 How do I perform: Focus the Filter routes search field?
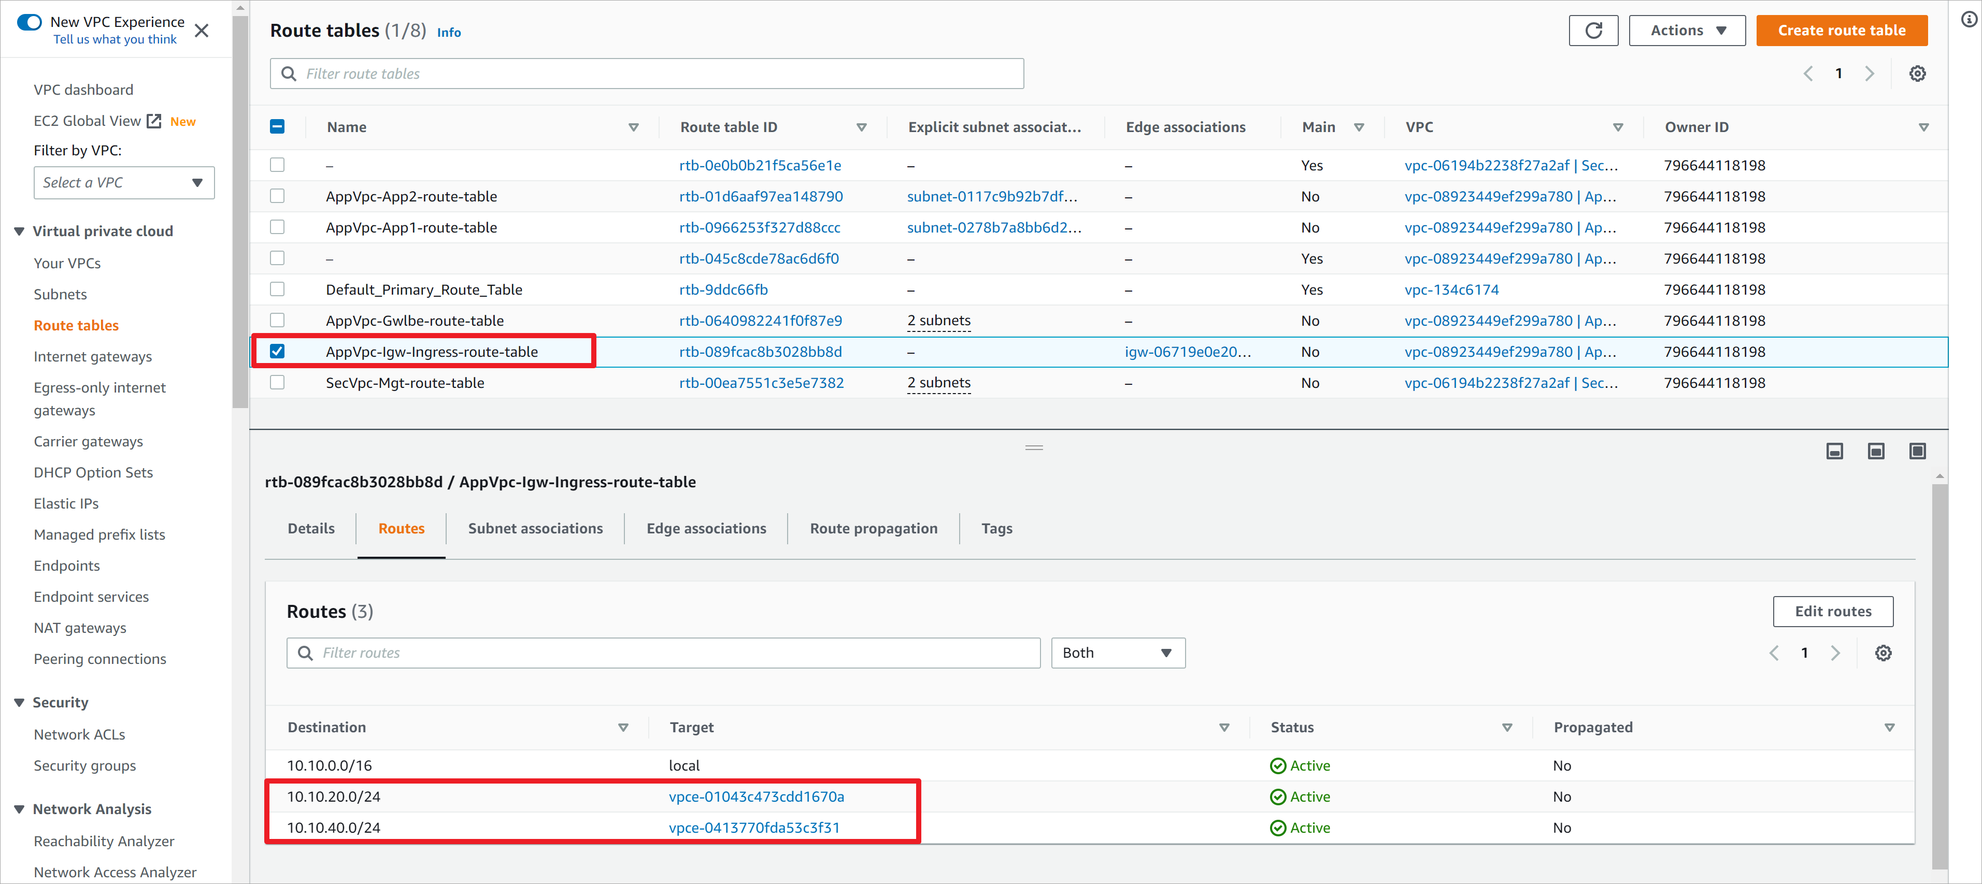663,653
